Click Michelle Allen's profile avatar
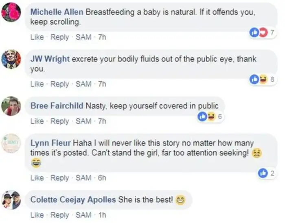This screenshot has height=223, width=285. (11, 13)
